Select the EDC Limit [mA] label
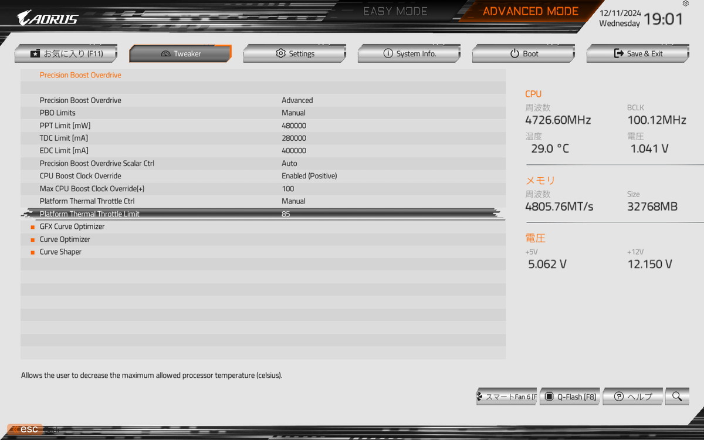This screenshot has height=440, width=704. coord(64,151)
